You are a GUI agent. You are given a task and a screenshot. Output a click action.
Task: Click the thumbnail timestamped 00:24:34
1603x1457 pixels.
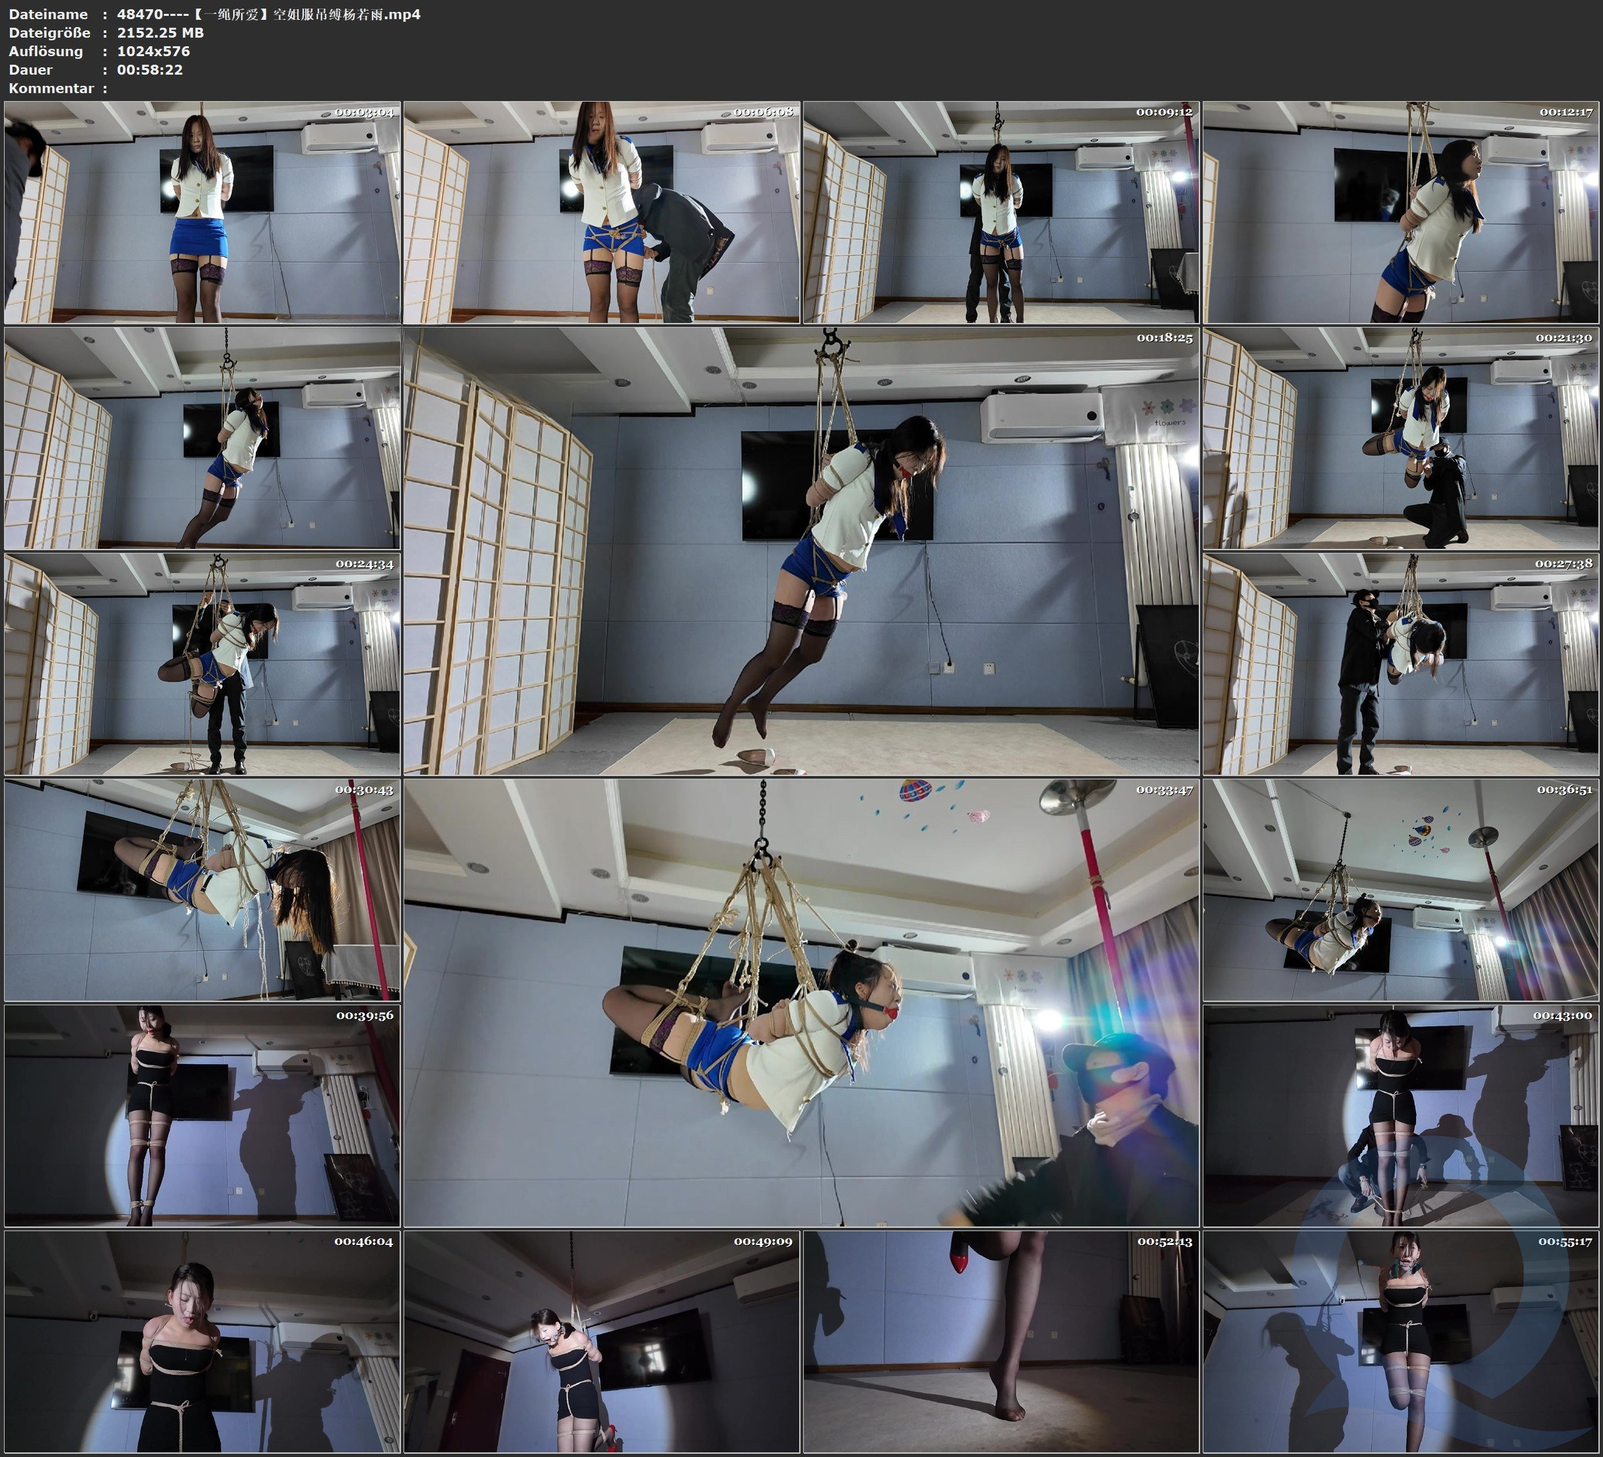[x=202, y=664]
